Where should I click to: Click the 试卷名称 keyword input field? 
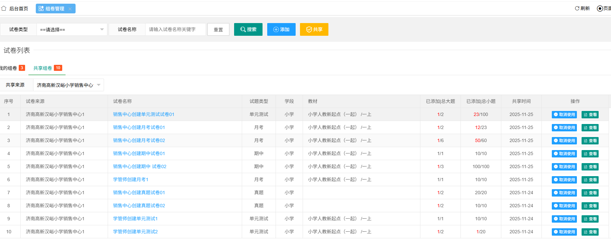point(175,29)
